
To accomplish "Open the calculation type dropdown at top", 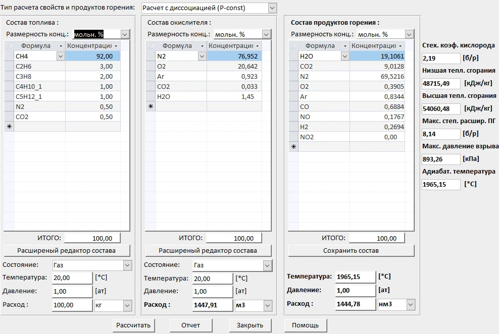I will (x=272, y=8).
